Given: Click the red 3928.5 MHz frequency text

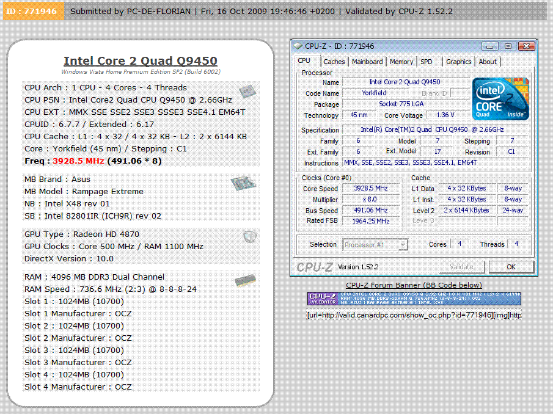Looking at the screenshot, I should [x=78, y=161].
